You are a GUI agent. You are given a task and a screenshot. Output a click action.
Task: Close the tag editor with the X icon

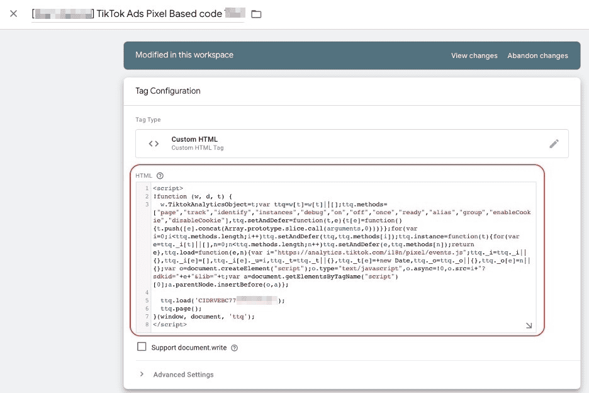point(13,14)
